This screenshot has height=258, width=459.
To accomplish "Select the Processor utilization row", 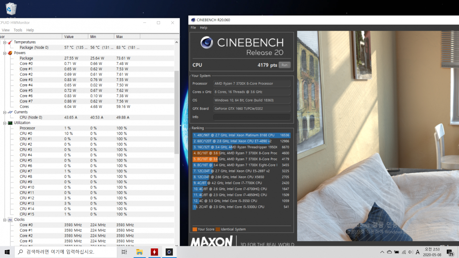I will click(87, 128).
